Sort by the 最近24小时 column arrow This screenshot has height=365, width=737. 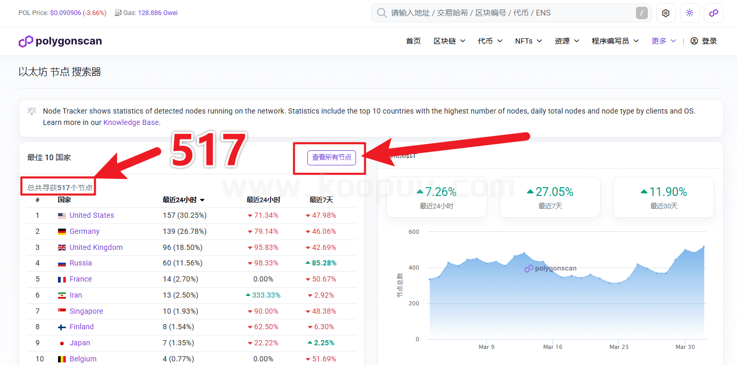pos(202,200)
